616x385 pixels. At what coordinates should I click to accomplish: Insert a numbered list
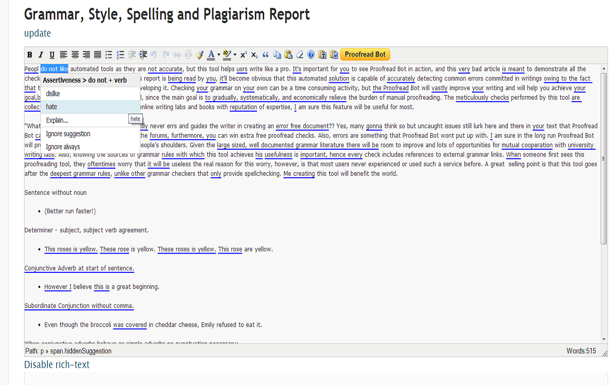coord(120,54)
